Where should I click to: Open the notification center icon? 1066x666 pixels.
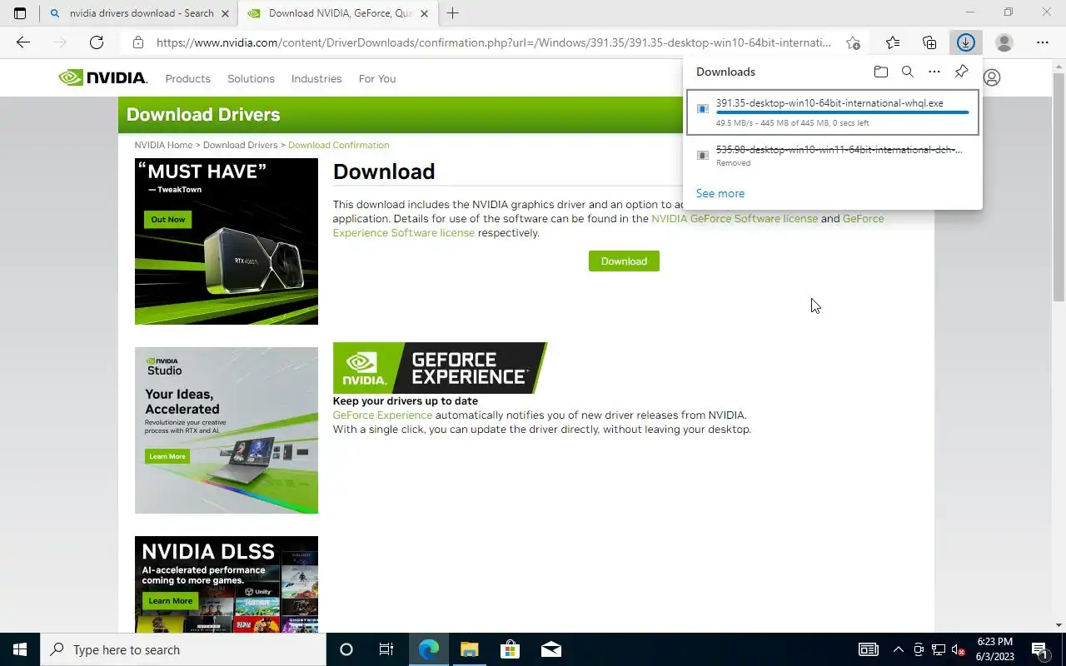(x=1039, y=649)
